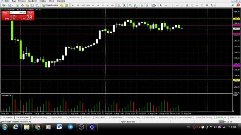Expand the arrows objects dropdown arrow
The width and height of the screenshot is (241, 135).
pos(214,6)
